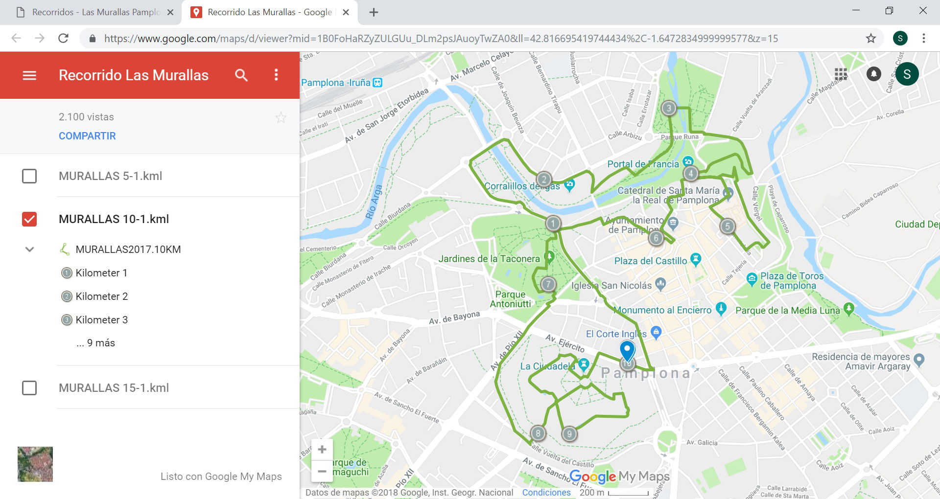Select kilometer marker 8 on the route
The width and height of the screenshot is (940, 499).
pyautogui.click(x=538, y=433)
